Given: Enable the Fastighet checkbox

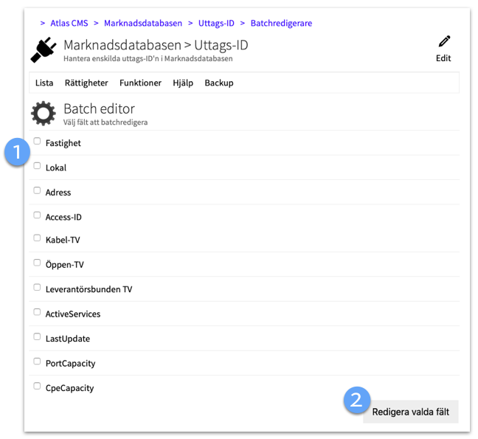Looking at the screenshot, I should (x=38, y=141).
